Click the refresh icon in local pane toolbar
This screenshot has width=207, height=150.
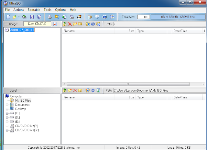coord(98,90)
